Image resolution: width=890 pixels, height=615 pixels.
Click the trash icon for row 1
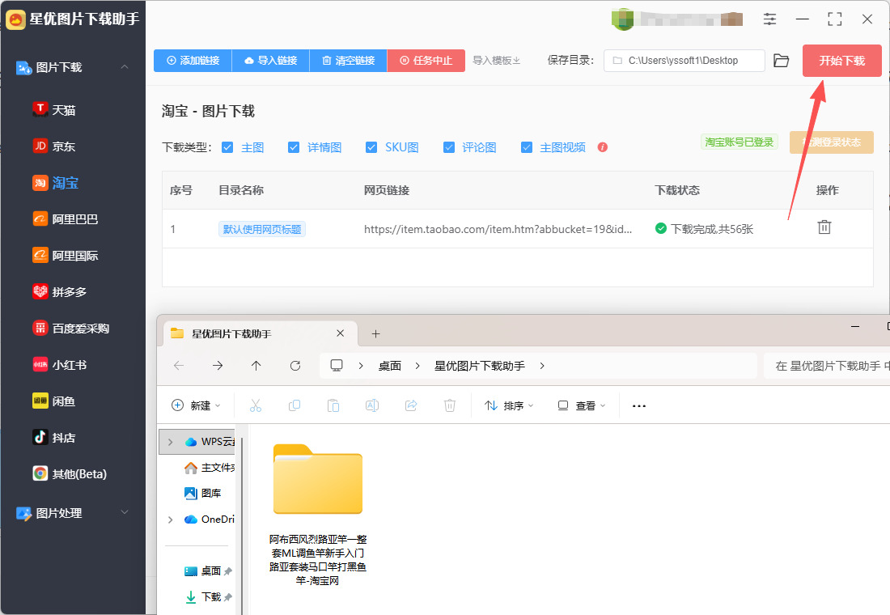824,227
